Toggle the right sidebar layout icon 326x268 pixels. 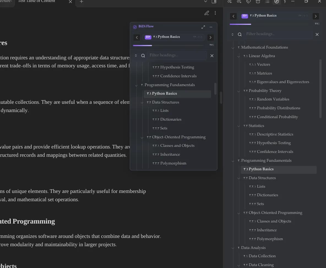pos(214,1)
